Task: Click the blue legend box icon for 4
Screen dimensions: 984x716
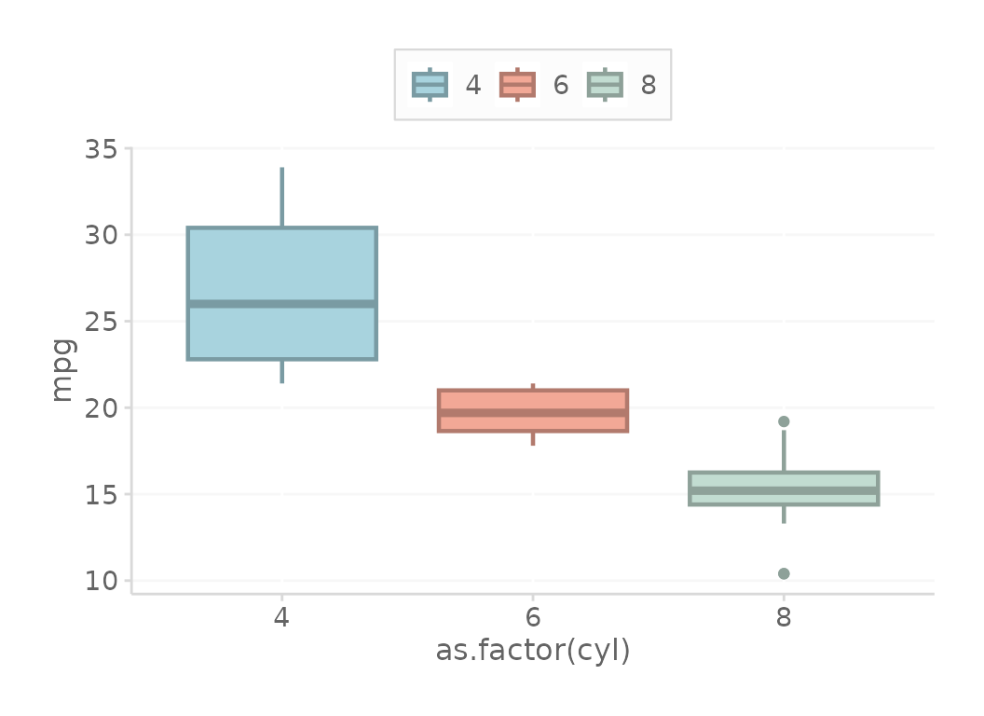Action: (430, 85)
